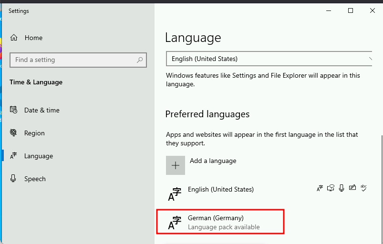
Task: Click the Date & time calendar icon
Action: coord(13,110)
